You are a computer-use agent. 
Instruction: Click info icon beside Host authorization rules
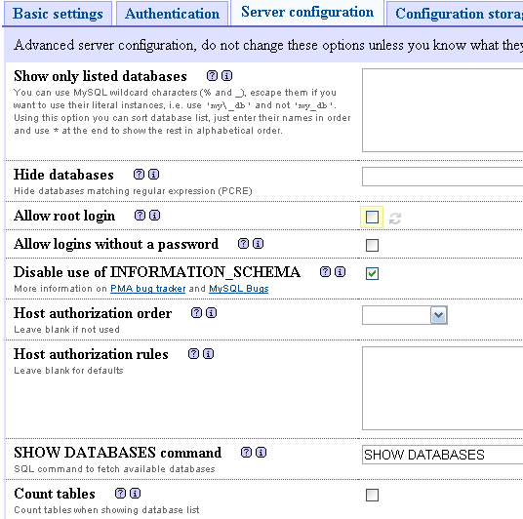tap(208, 353)
